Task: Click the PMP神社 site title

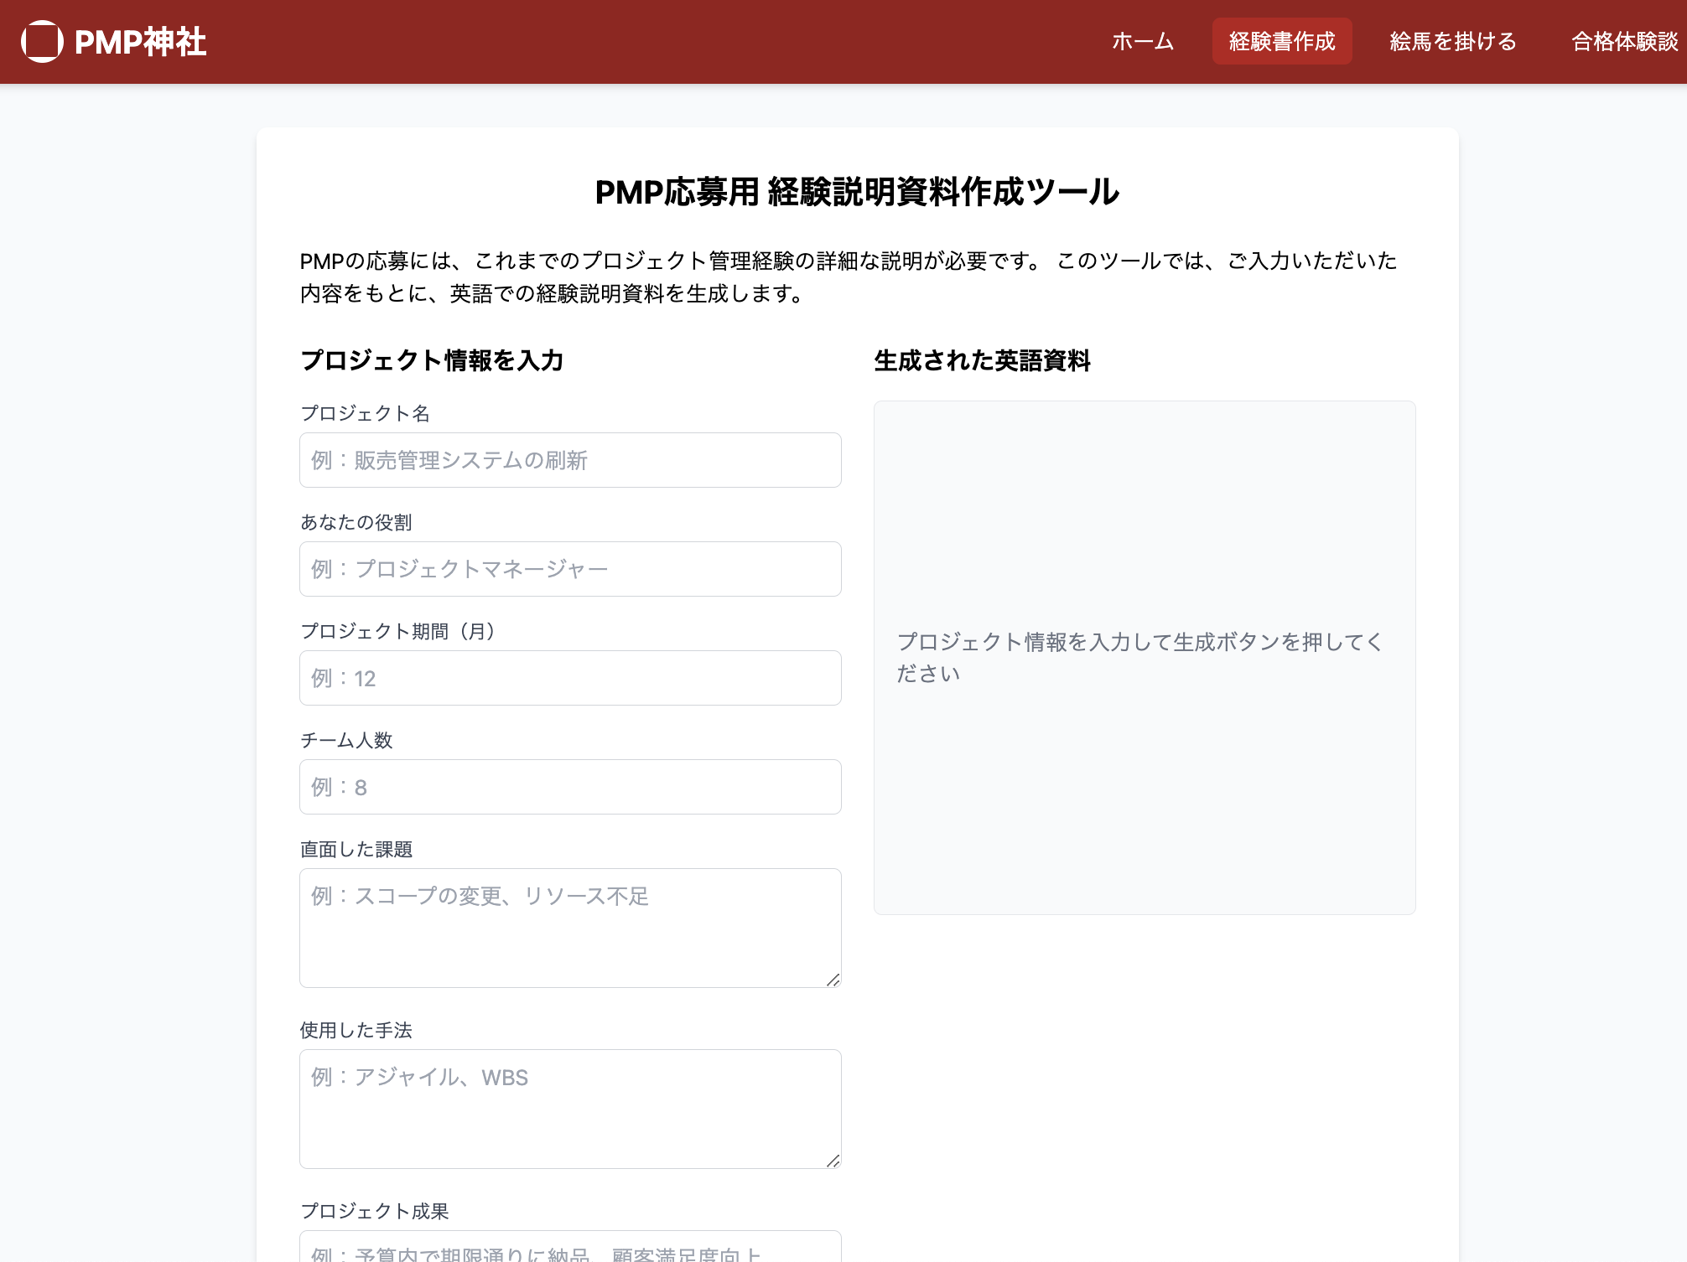Action: click(140, 42)
